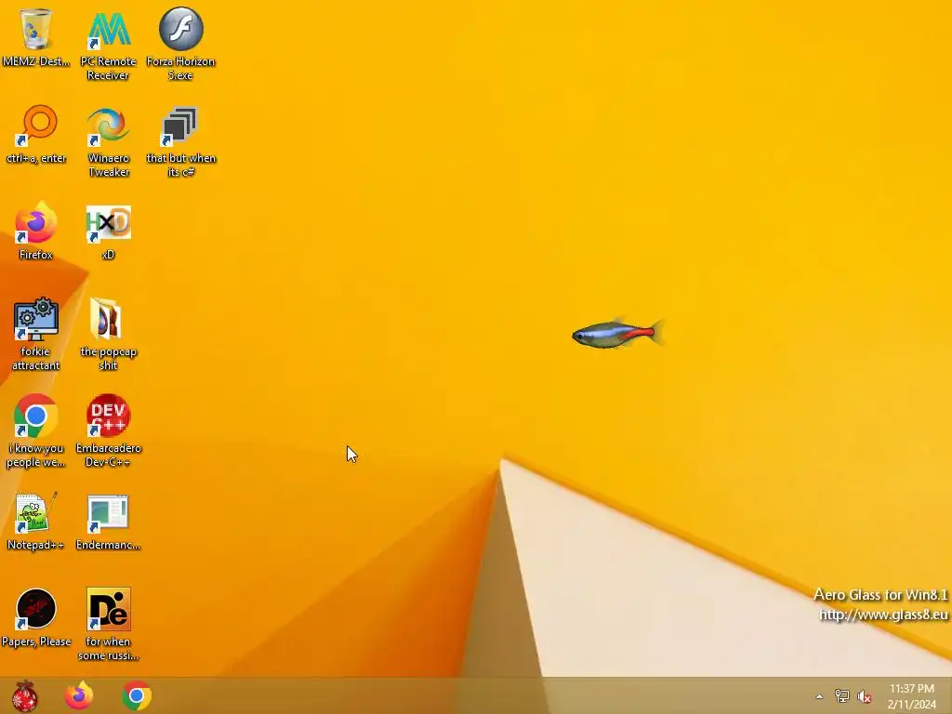This screenshot has width=952, height=714.
Task: Show hidden system tray icons
Action: point(819,696)
